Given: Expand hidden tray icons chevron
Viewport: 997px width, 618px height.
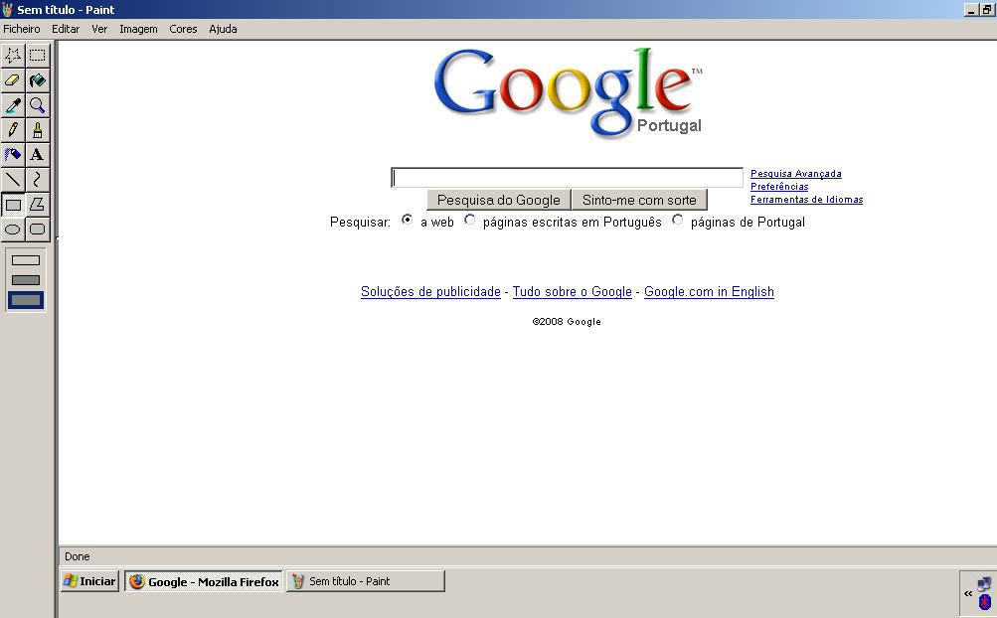Looking at the screenshot, I should [x=968, y=594].
